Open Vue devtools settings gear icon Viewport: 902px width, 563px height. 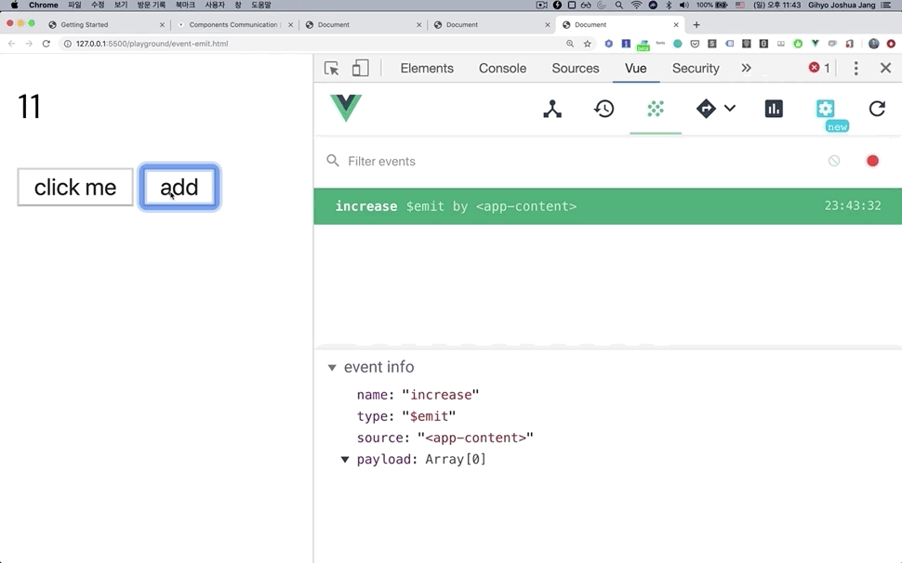pos(826,109)
